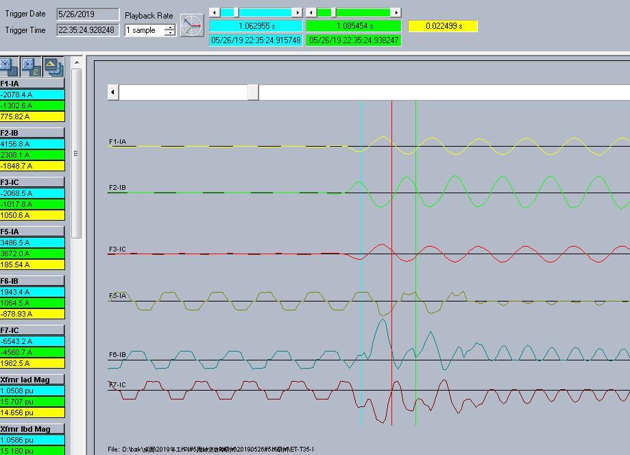Click the channel list vertical scrollbar thumb
This screenshot has height=455, width=630.
tap(77, 153)
